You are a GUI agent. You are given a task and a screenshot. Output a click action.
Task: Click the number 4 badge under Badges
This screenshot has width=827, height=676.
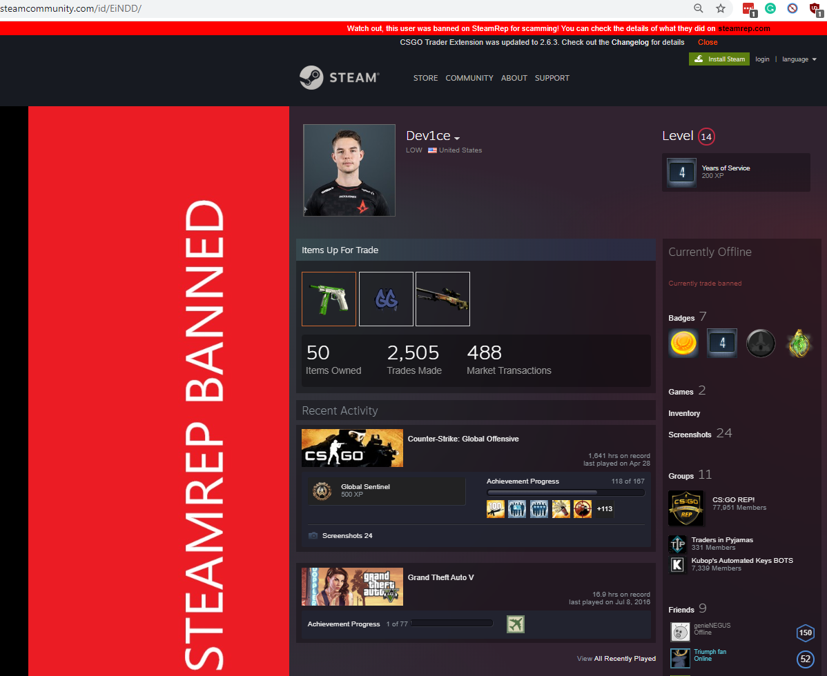[722, 343]
